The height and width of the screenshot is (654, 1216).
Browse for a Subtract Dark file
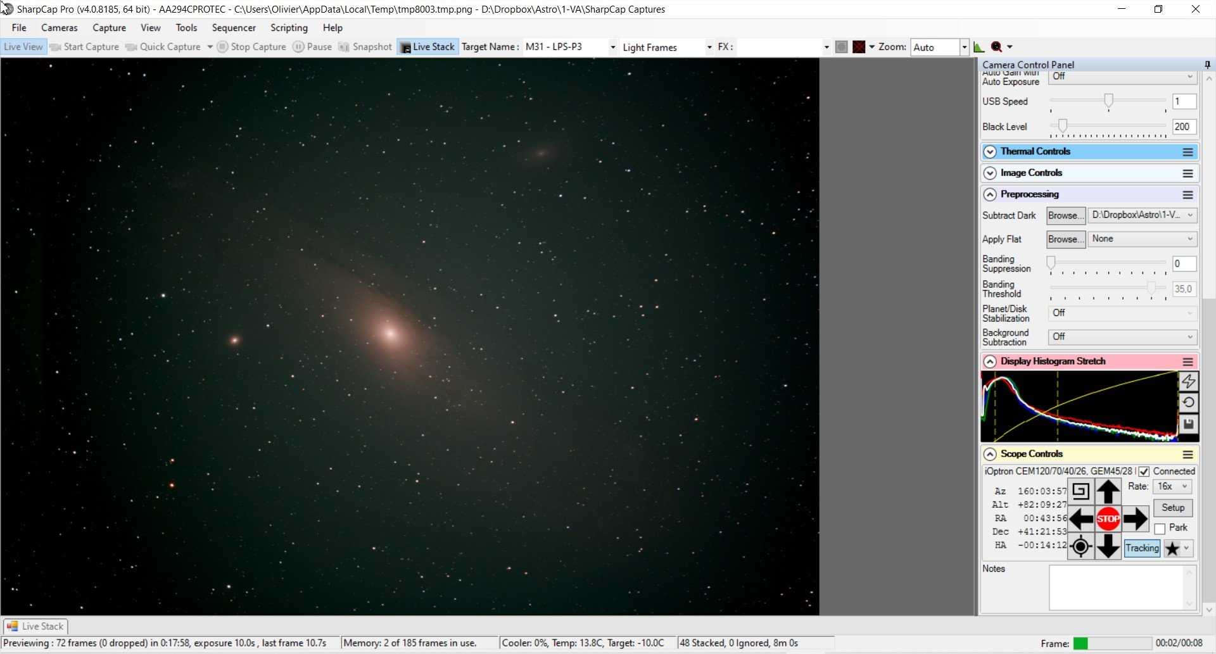[x=1066, y=216]
